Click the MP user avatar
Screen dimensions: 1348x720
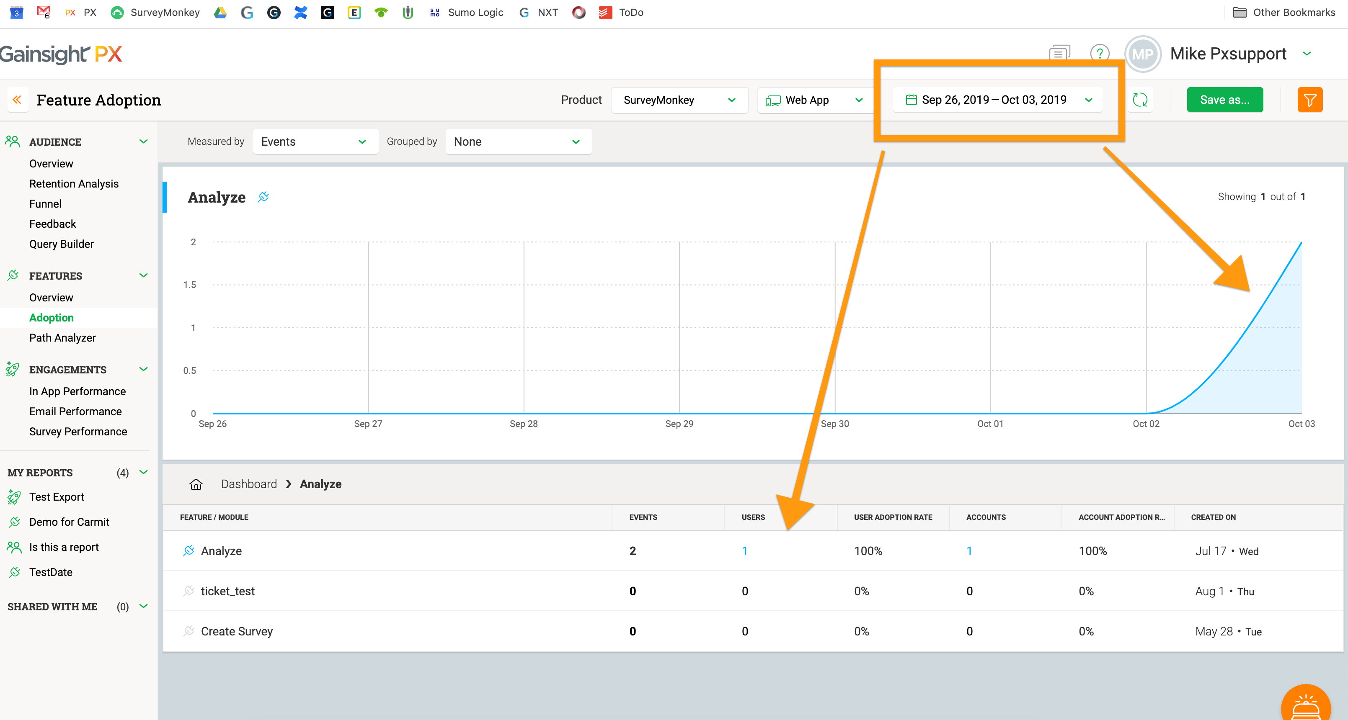(x=1142, y=54)
